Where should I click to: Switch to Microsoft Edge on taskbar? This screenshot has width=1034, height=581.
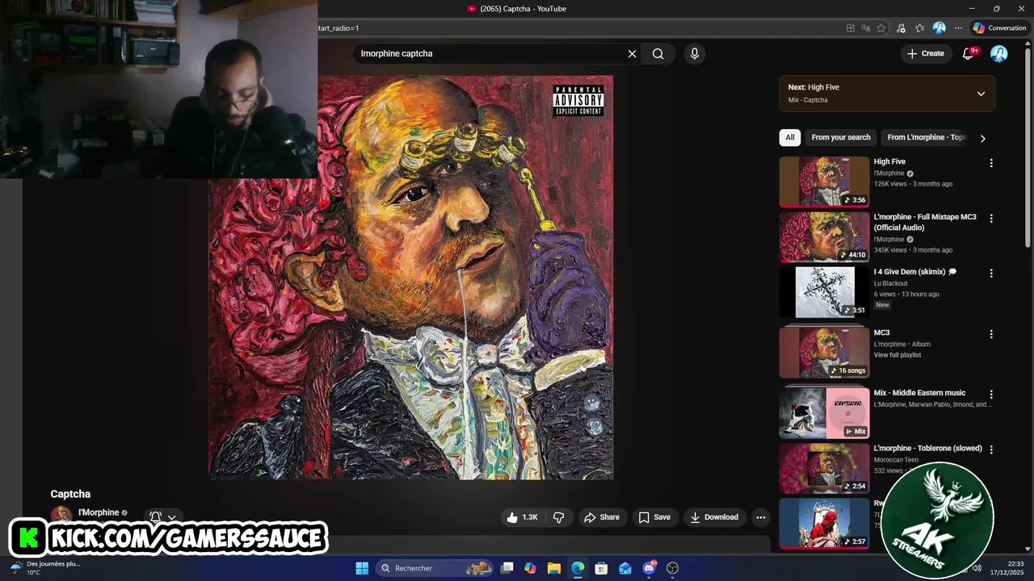[x=578, y=568]
